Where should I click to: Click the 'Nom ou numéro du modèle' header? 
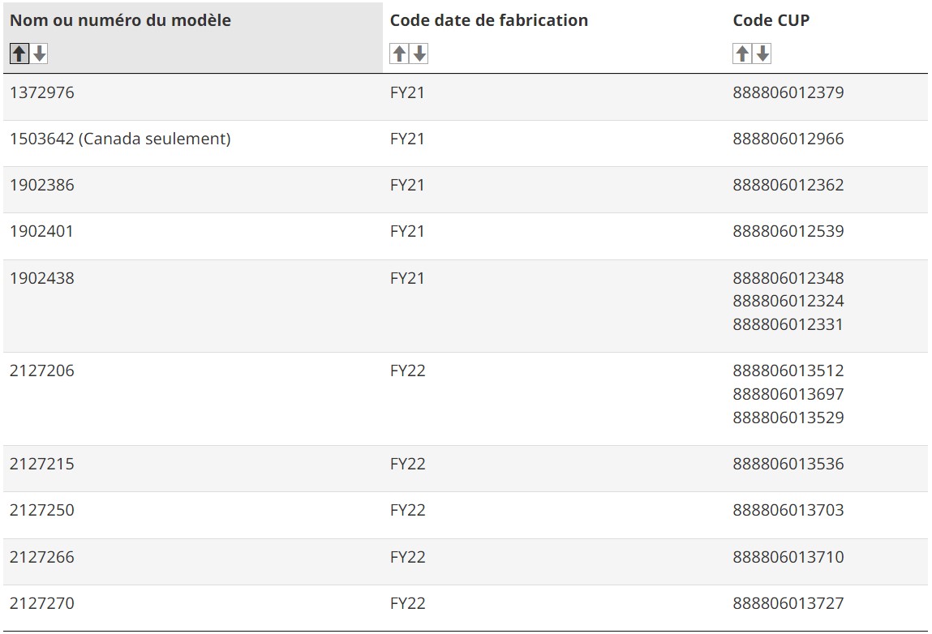(x=121, y=20)
